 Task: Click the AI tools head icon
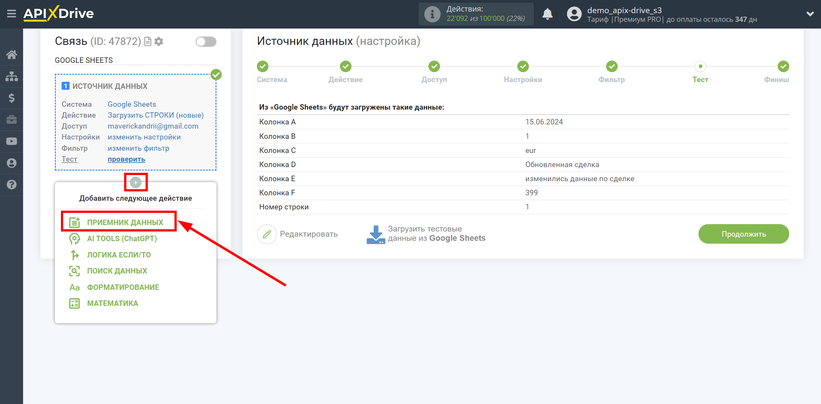[x=74, y=239]
